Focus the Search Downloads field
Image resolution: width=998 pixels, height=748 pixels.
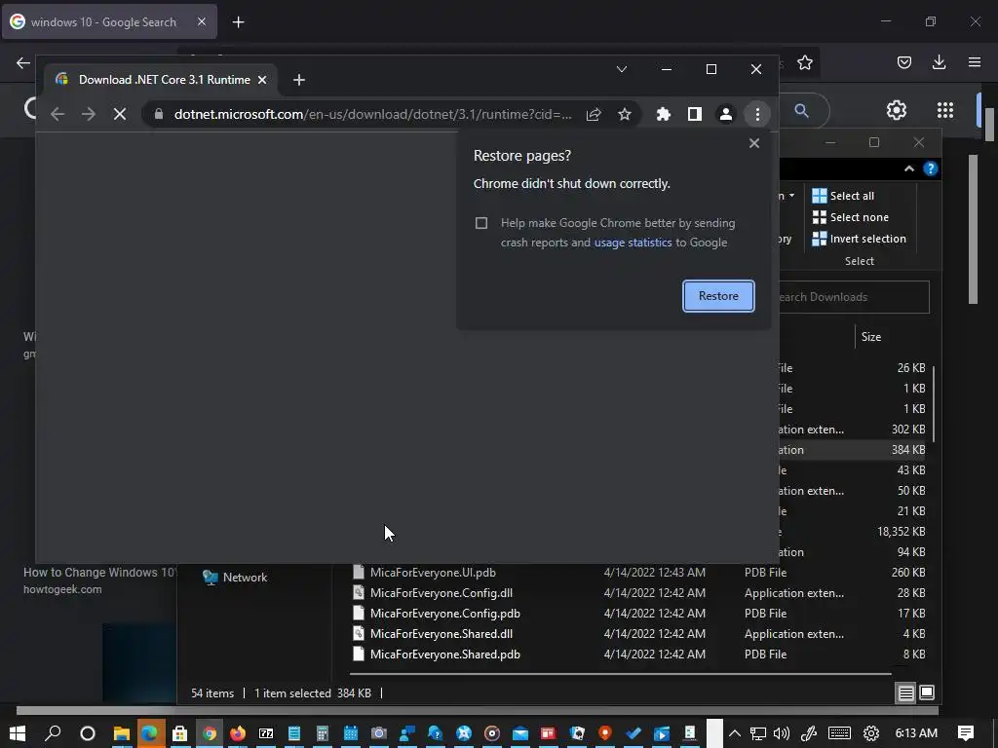(x=853, y=297)
